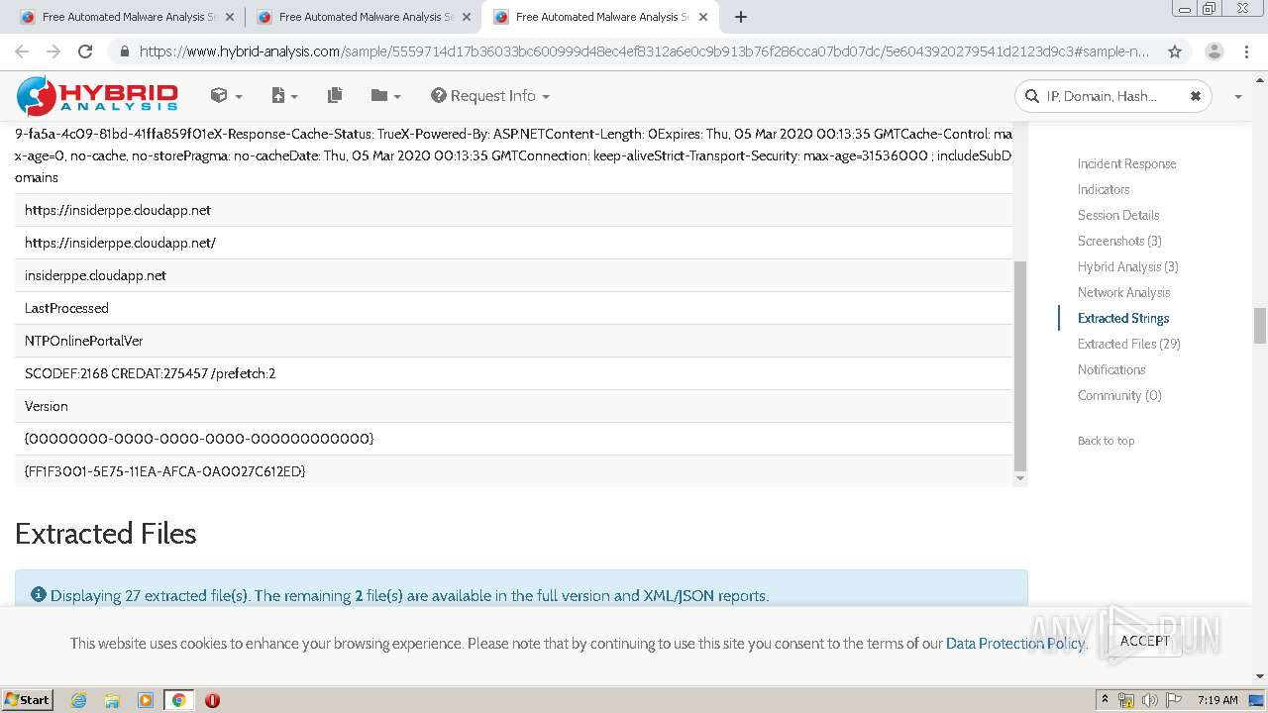The image size is (1268, 713).
Task: Click Back to top link
Action: [x=1106, y=441]
